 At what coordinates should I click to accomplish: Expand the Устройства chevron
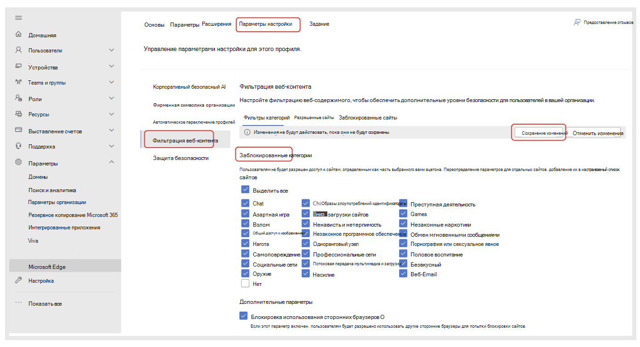[111, 66]
